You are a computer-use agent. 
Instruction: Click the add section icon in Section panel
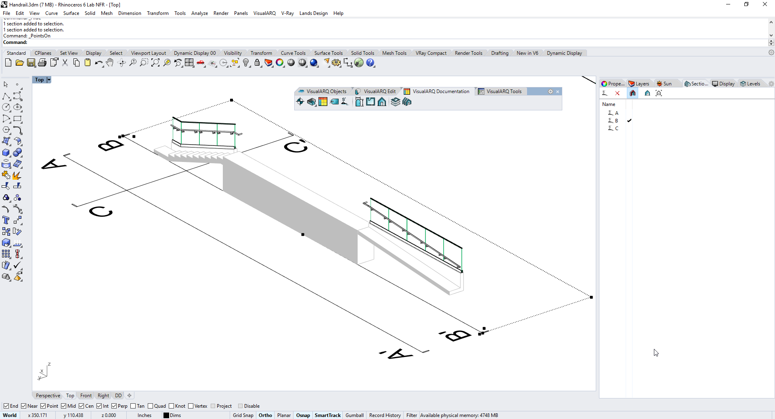605,93
